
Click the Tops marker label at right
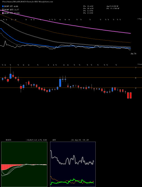[x=139, y=19]
